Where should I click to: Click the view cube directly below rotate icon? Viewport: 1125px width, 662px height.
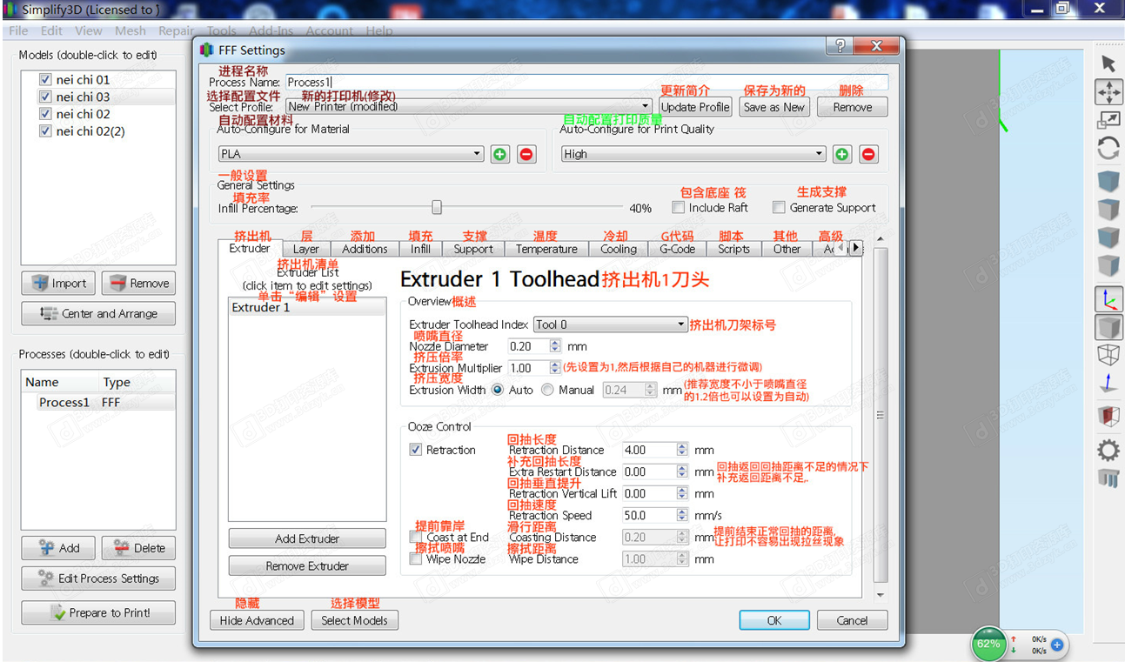pyautogui.click(x=1108, y=181)
